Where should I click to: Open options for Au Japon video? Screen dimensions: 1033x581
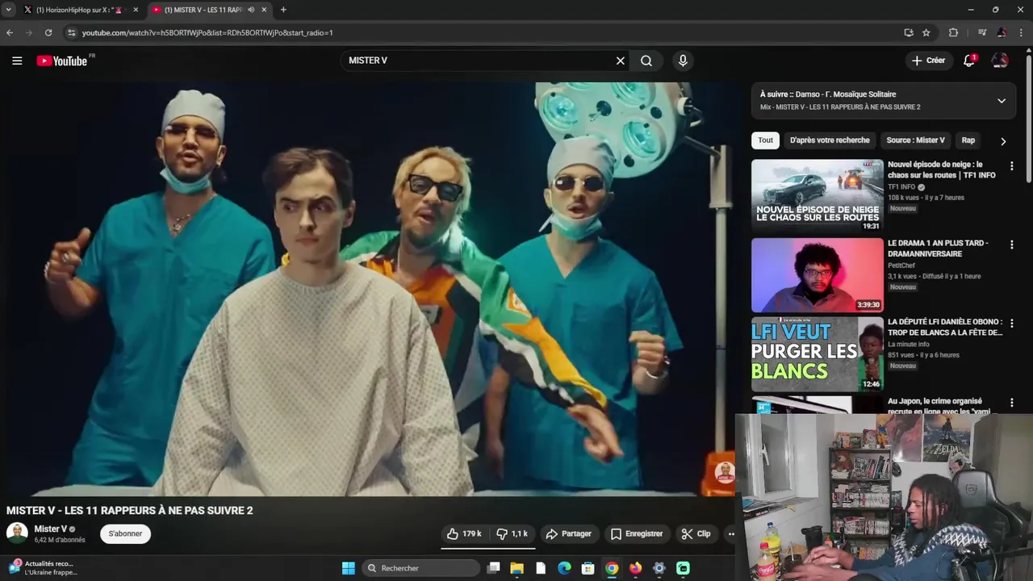(x=1011, y=402)
